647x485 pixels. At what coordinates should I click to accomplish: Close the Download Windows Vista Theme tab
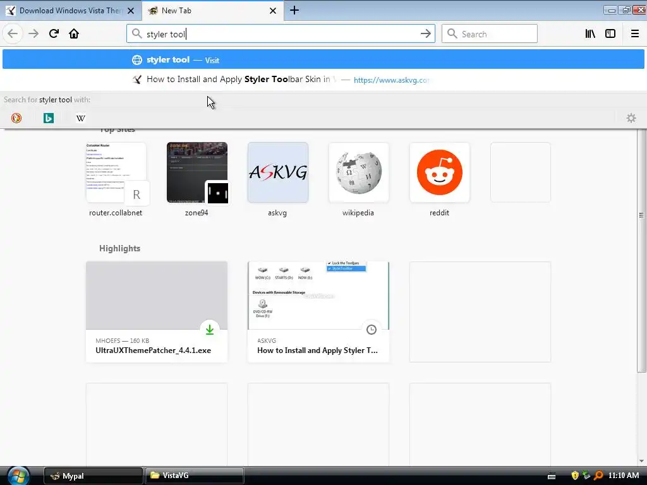point(131,11)
